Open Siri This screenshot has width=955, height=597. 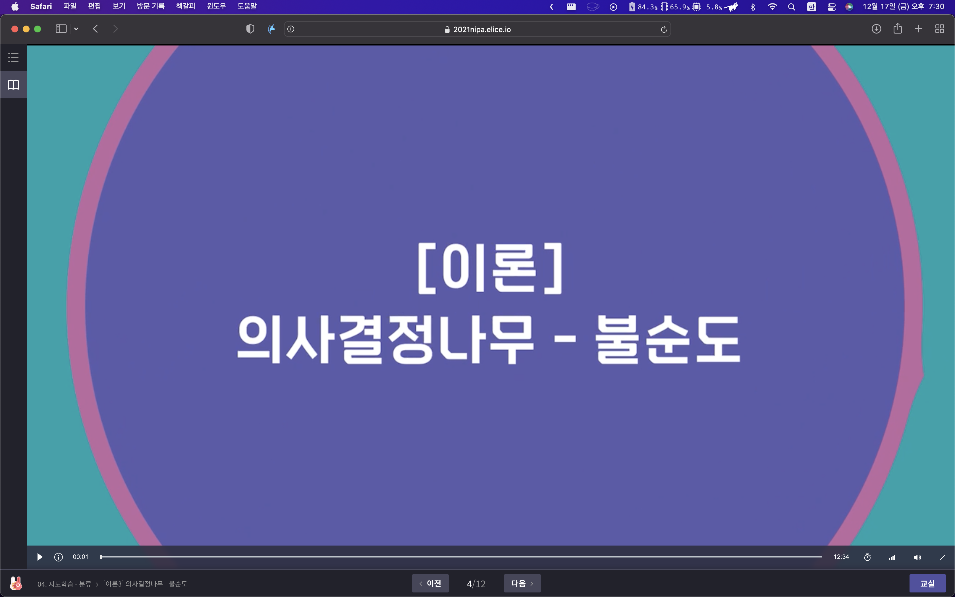849,7
